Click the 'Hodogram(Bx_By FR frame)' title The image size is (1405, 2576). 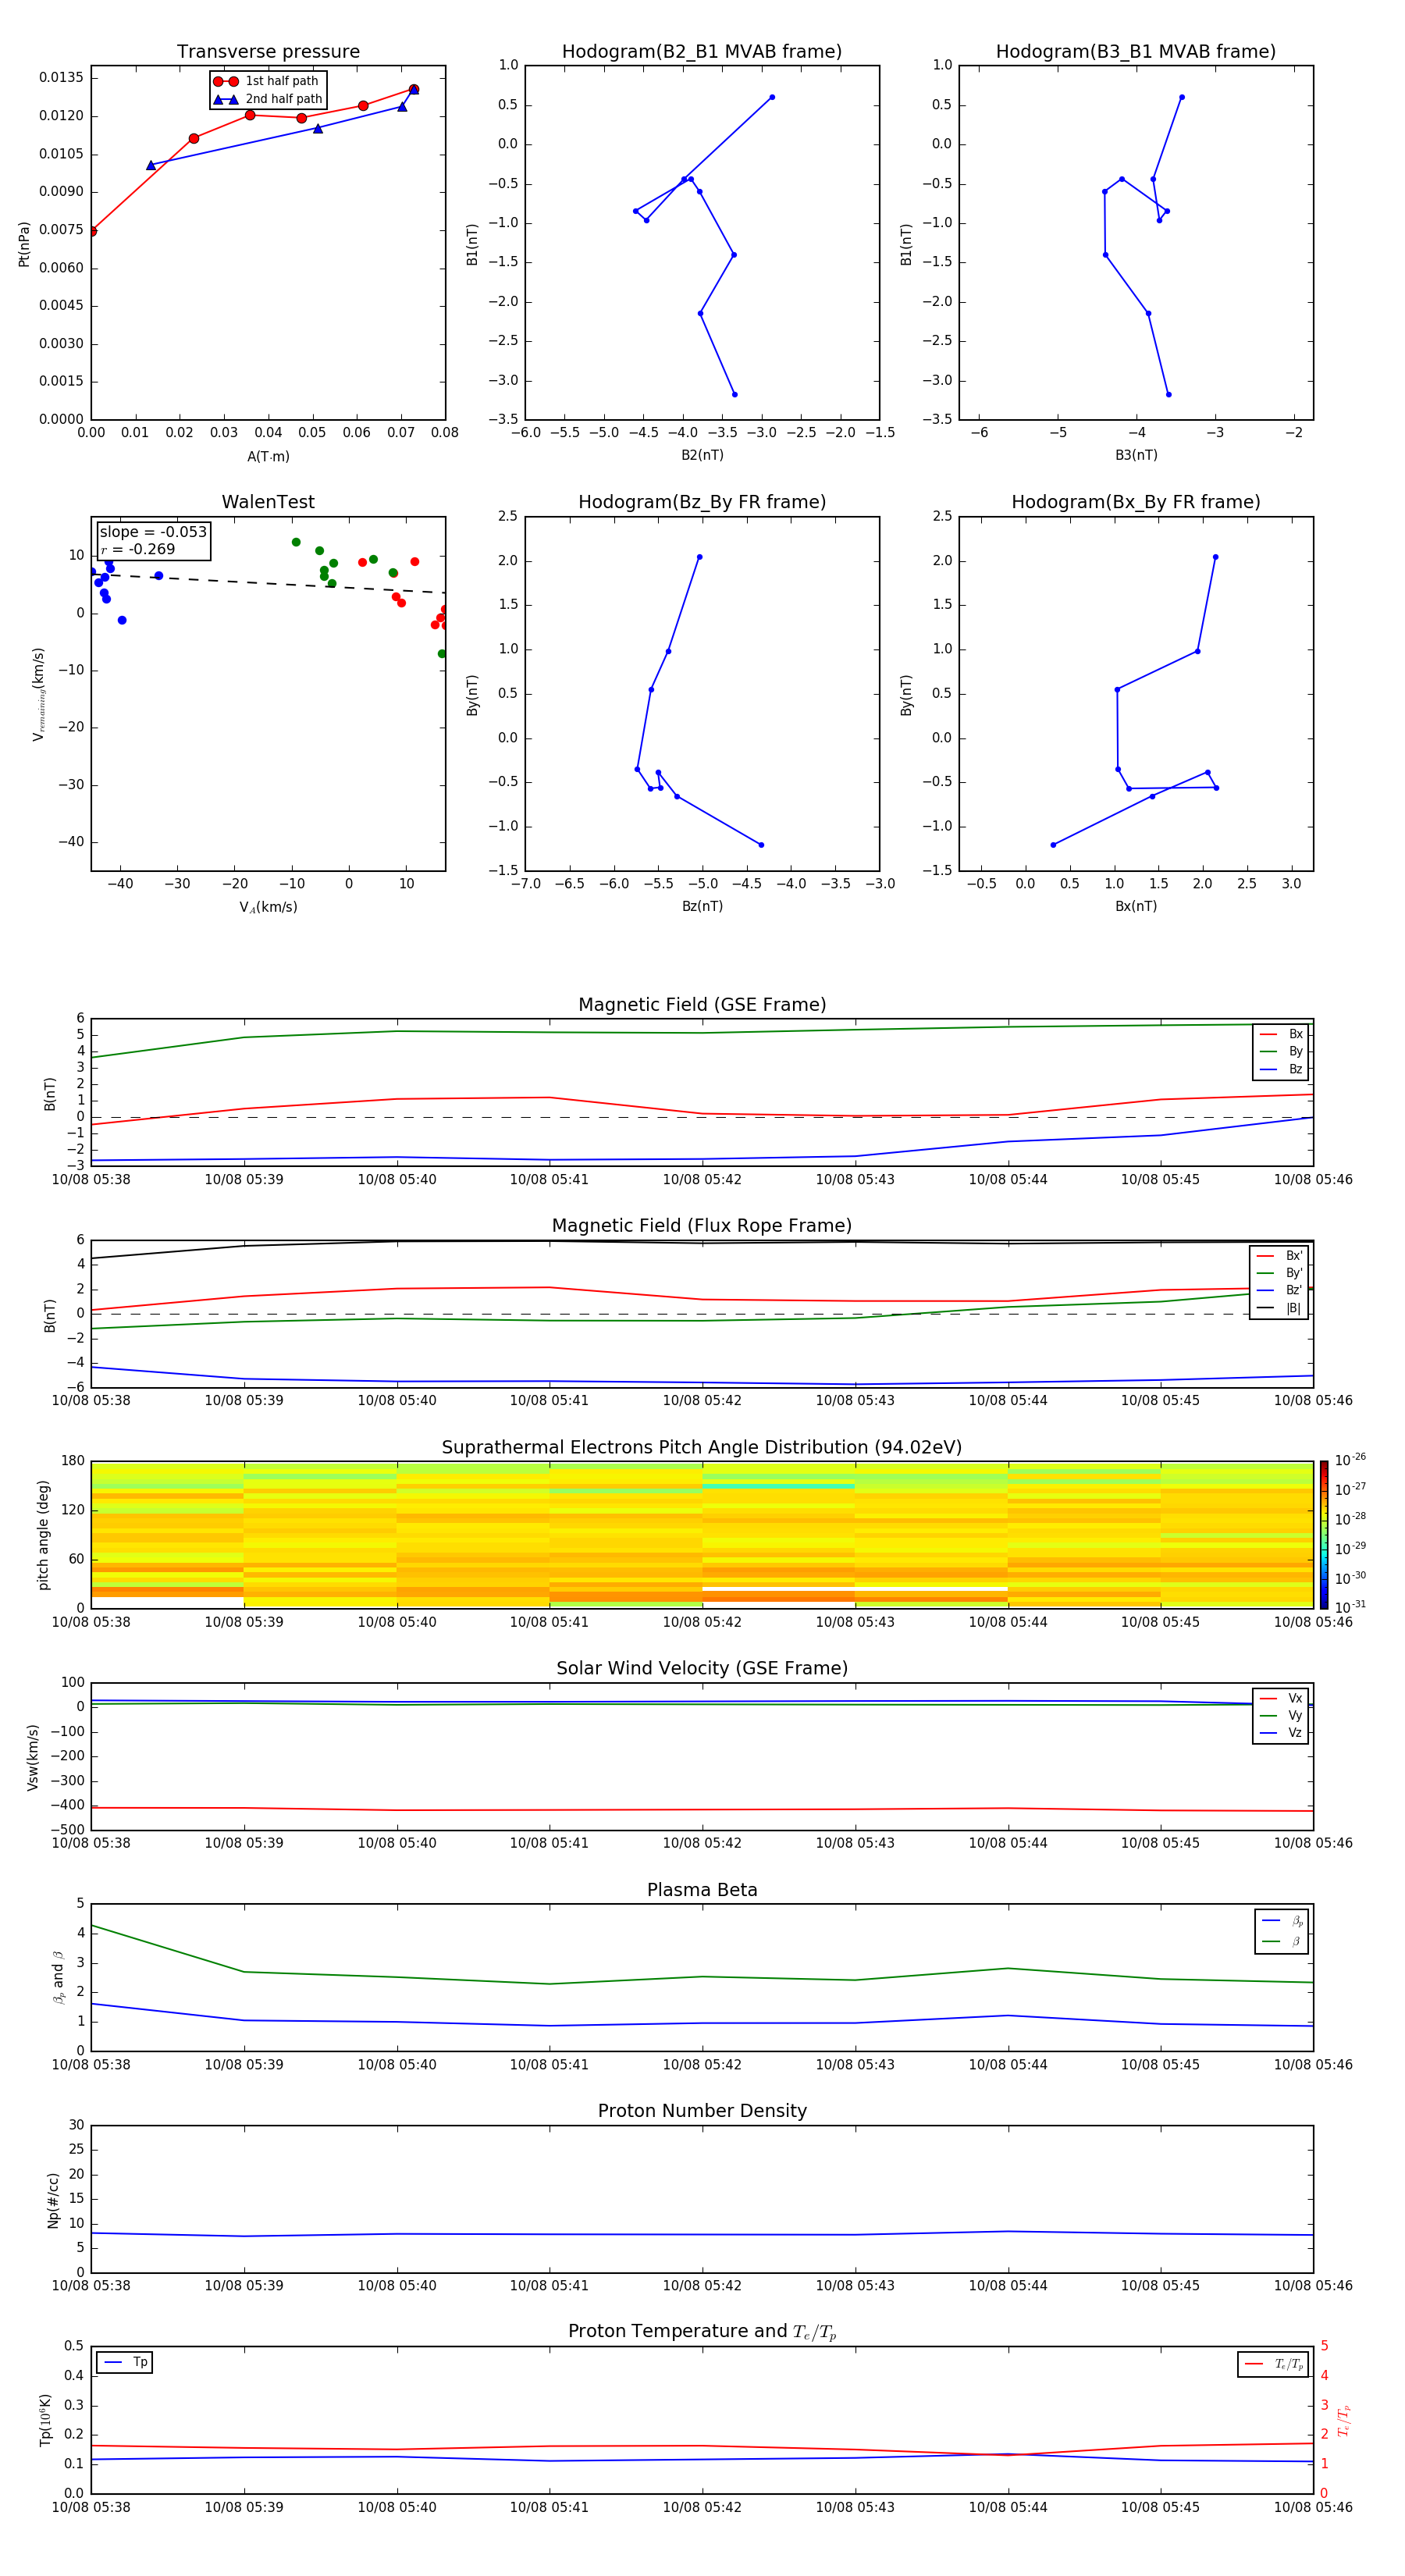pos(1136,502)
